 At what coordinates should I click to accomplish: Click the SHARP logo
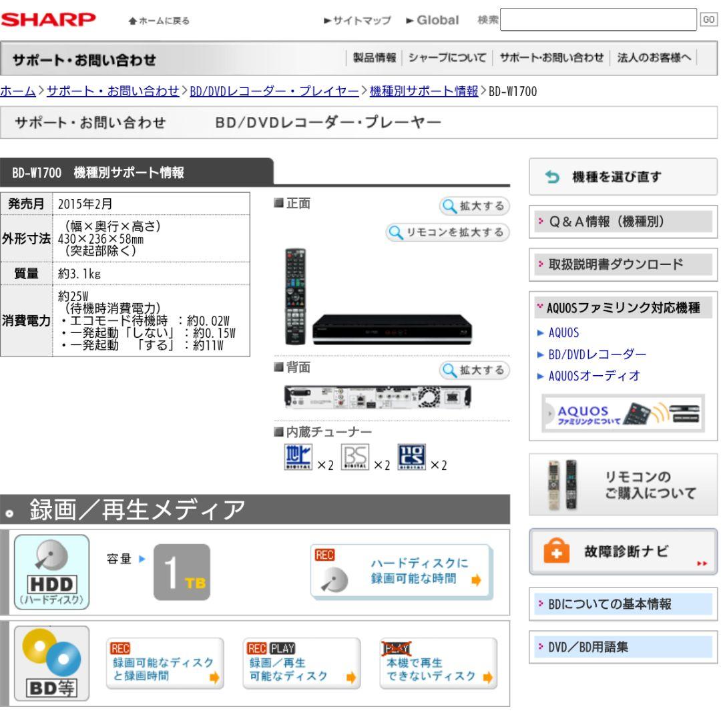point(50,19)
